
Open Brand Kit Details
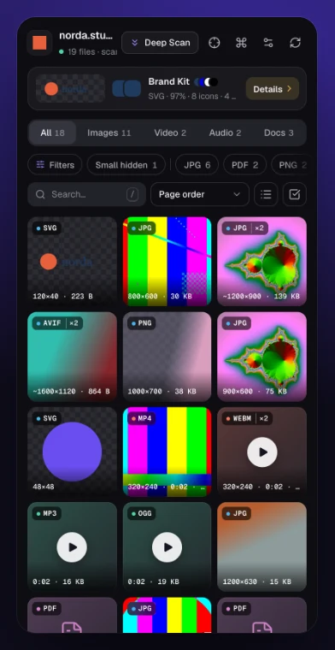pyautogui.click(x=272, y=89)
